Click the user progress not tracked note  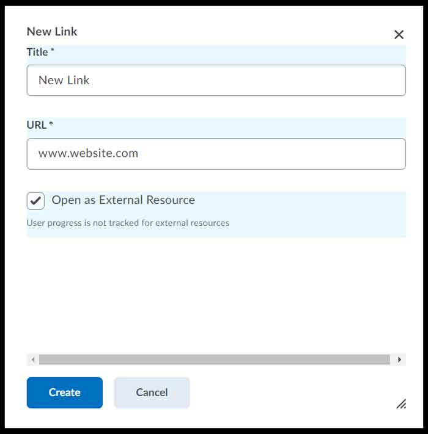click(128, 223)
